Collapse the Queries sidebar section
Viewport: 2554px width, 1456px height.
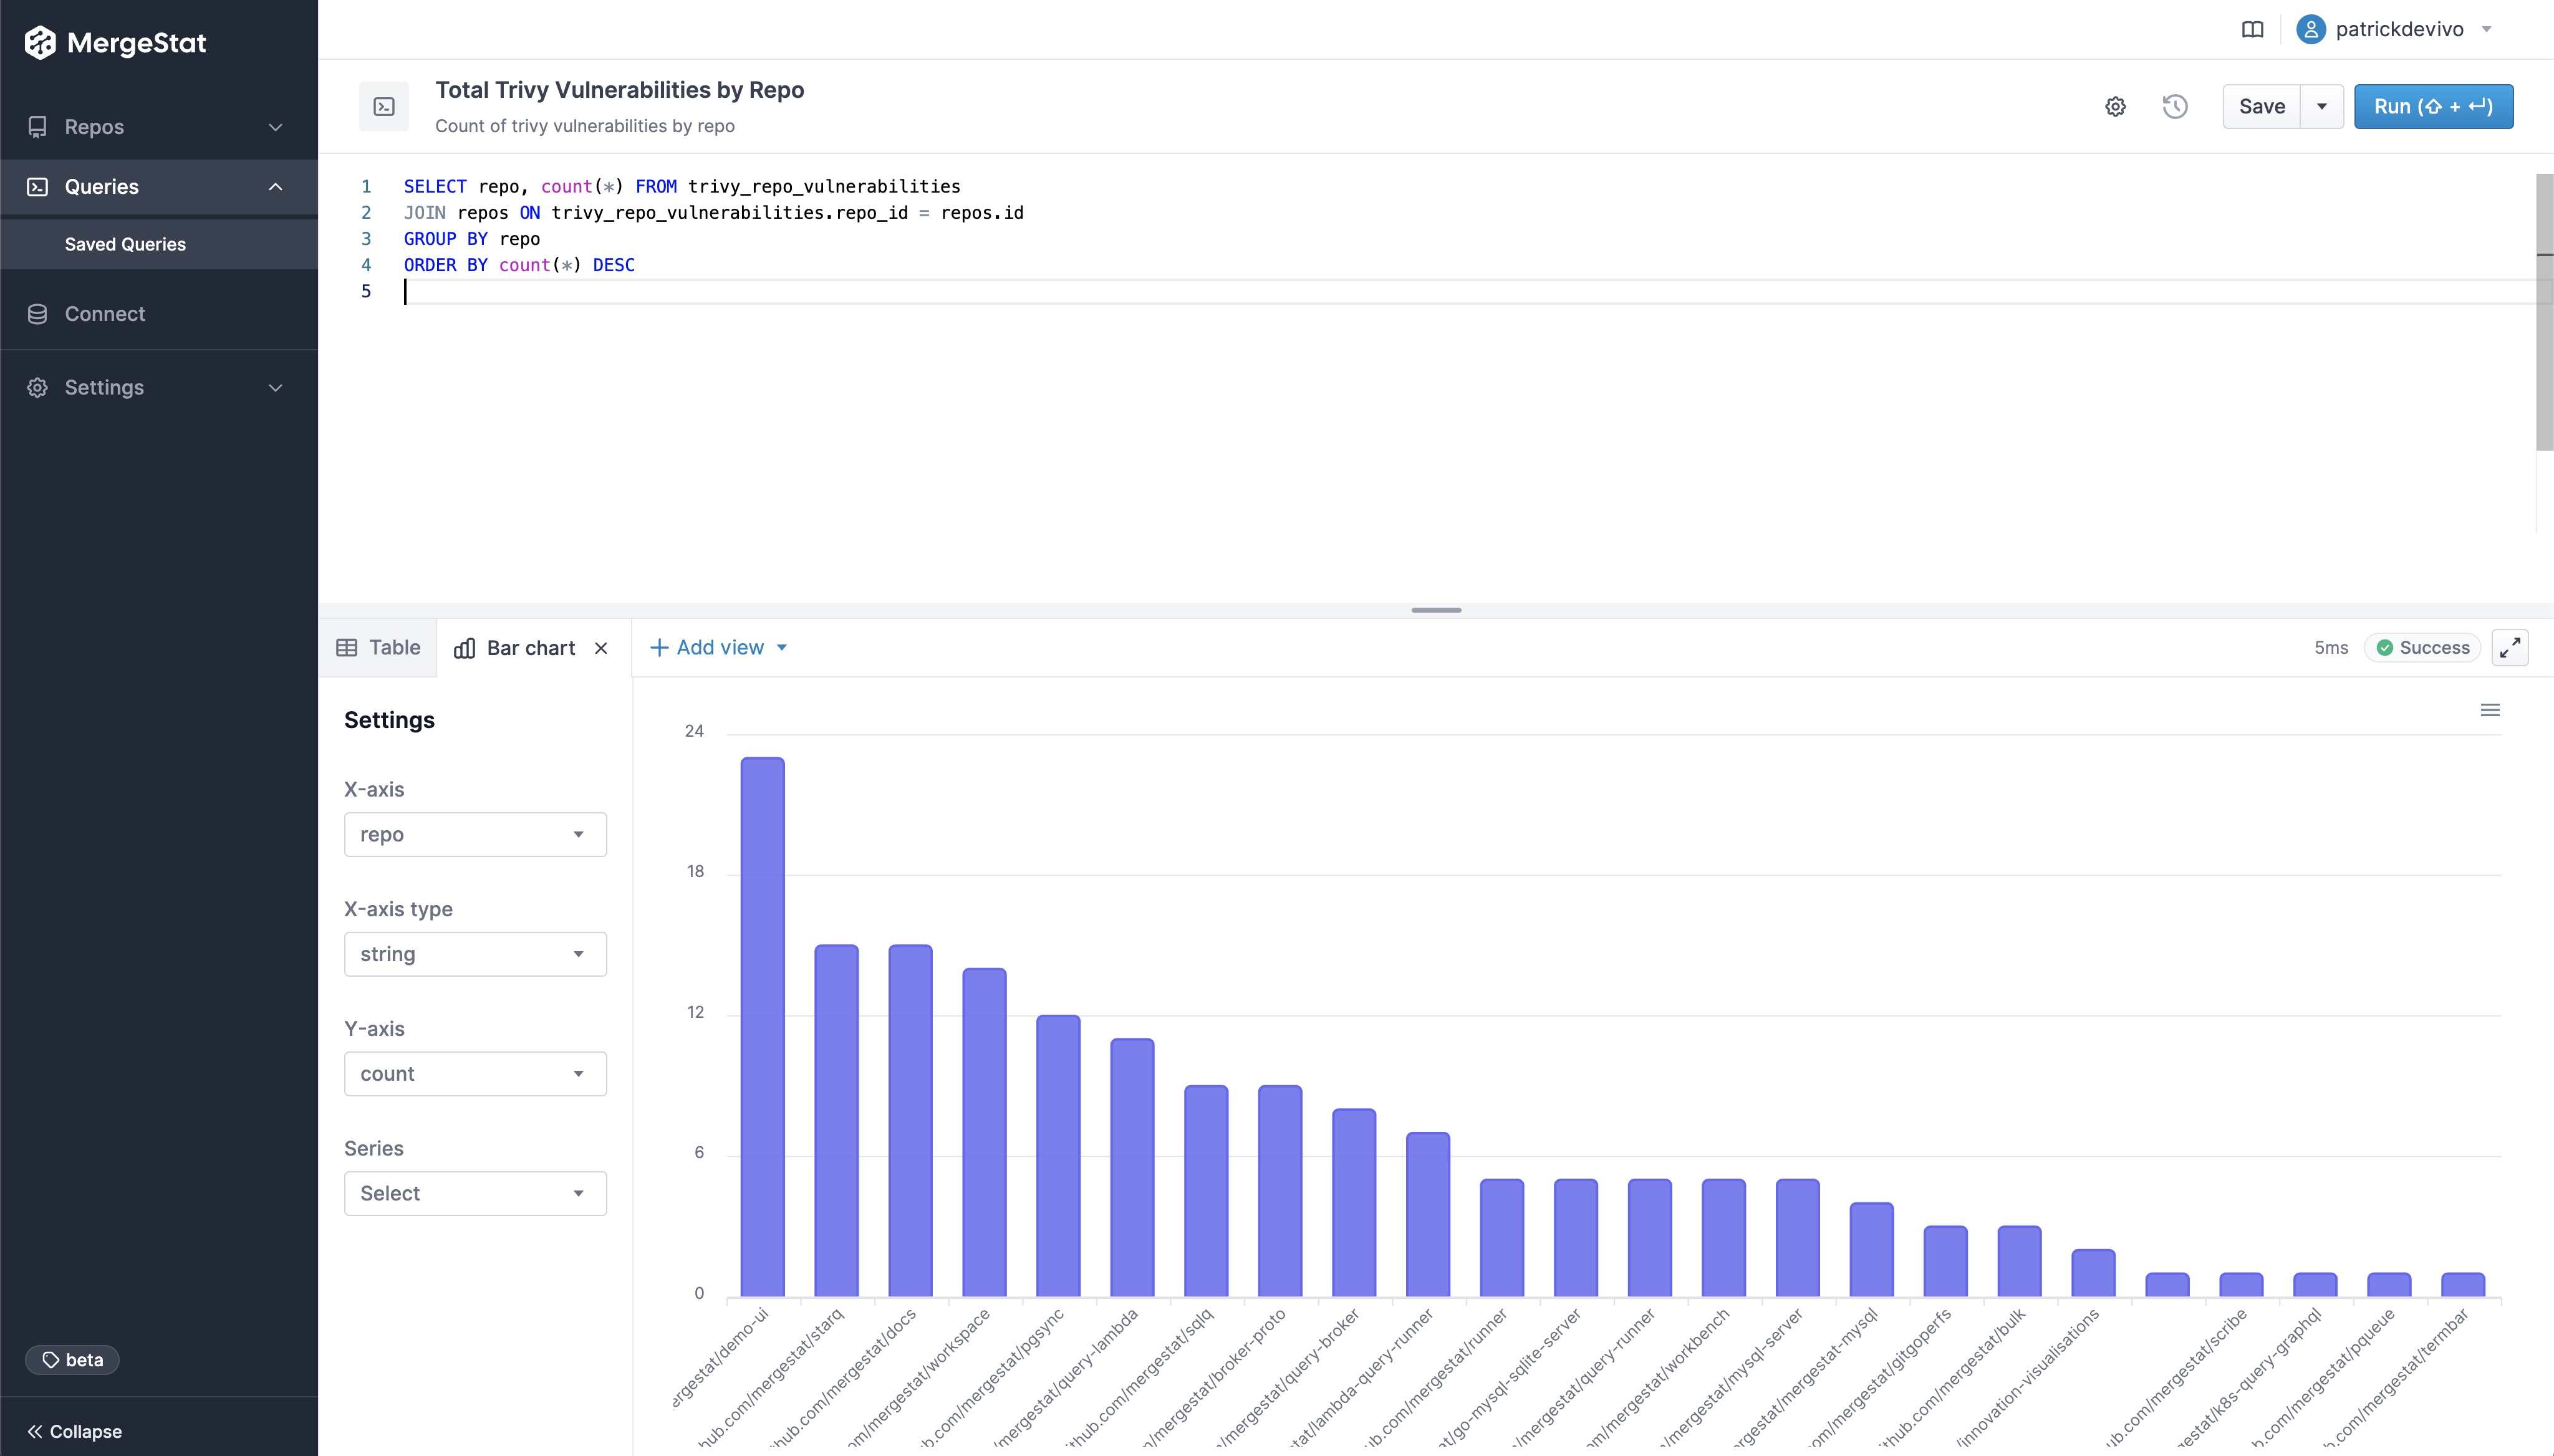(x=275, y=187)
